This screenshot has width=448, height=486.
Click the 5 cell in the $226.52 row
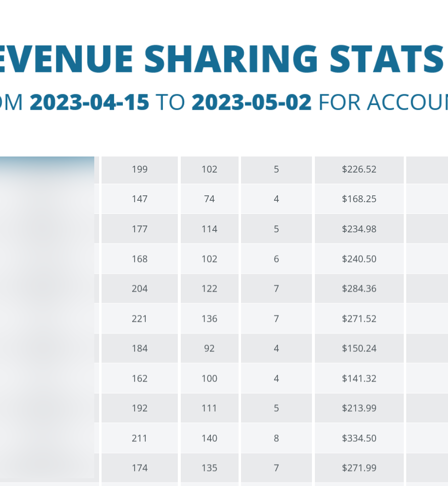[x=276, y=169]
